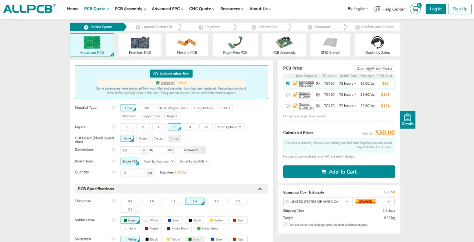Screen dimensions: 474x242
Task: Open Quote by Sales headset icon
Action: coord(377,43)
